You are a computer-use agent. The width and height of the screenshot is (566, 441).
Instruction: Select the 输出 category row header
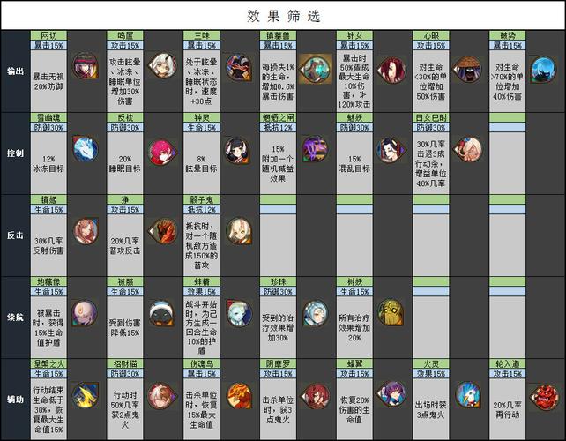(15, 71)
